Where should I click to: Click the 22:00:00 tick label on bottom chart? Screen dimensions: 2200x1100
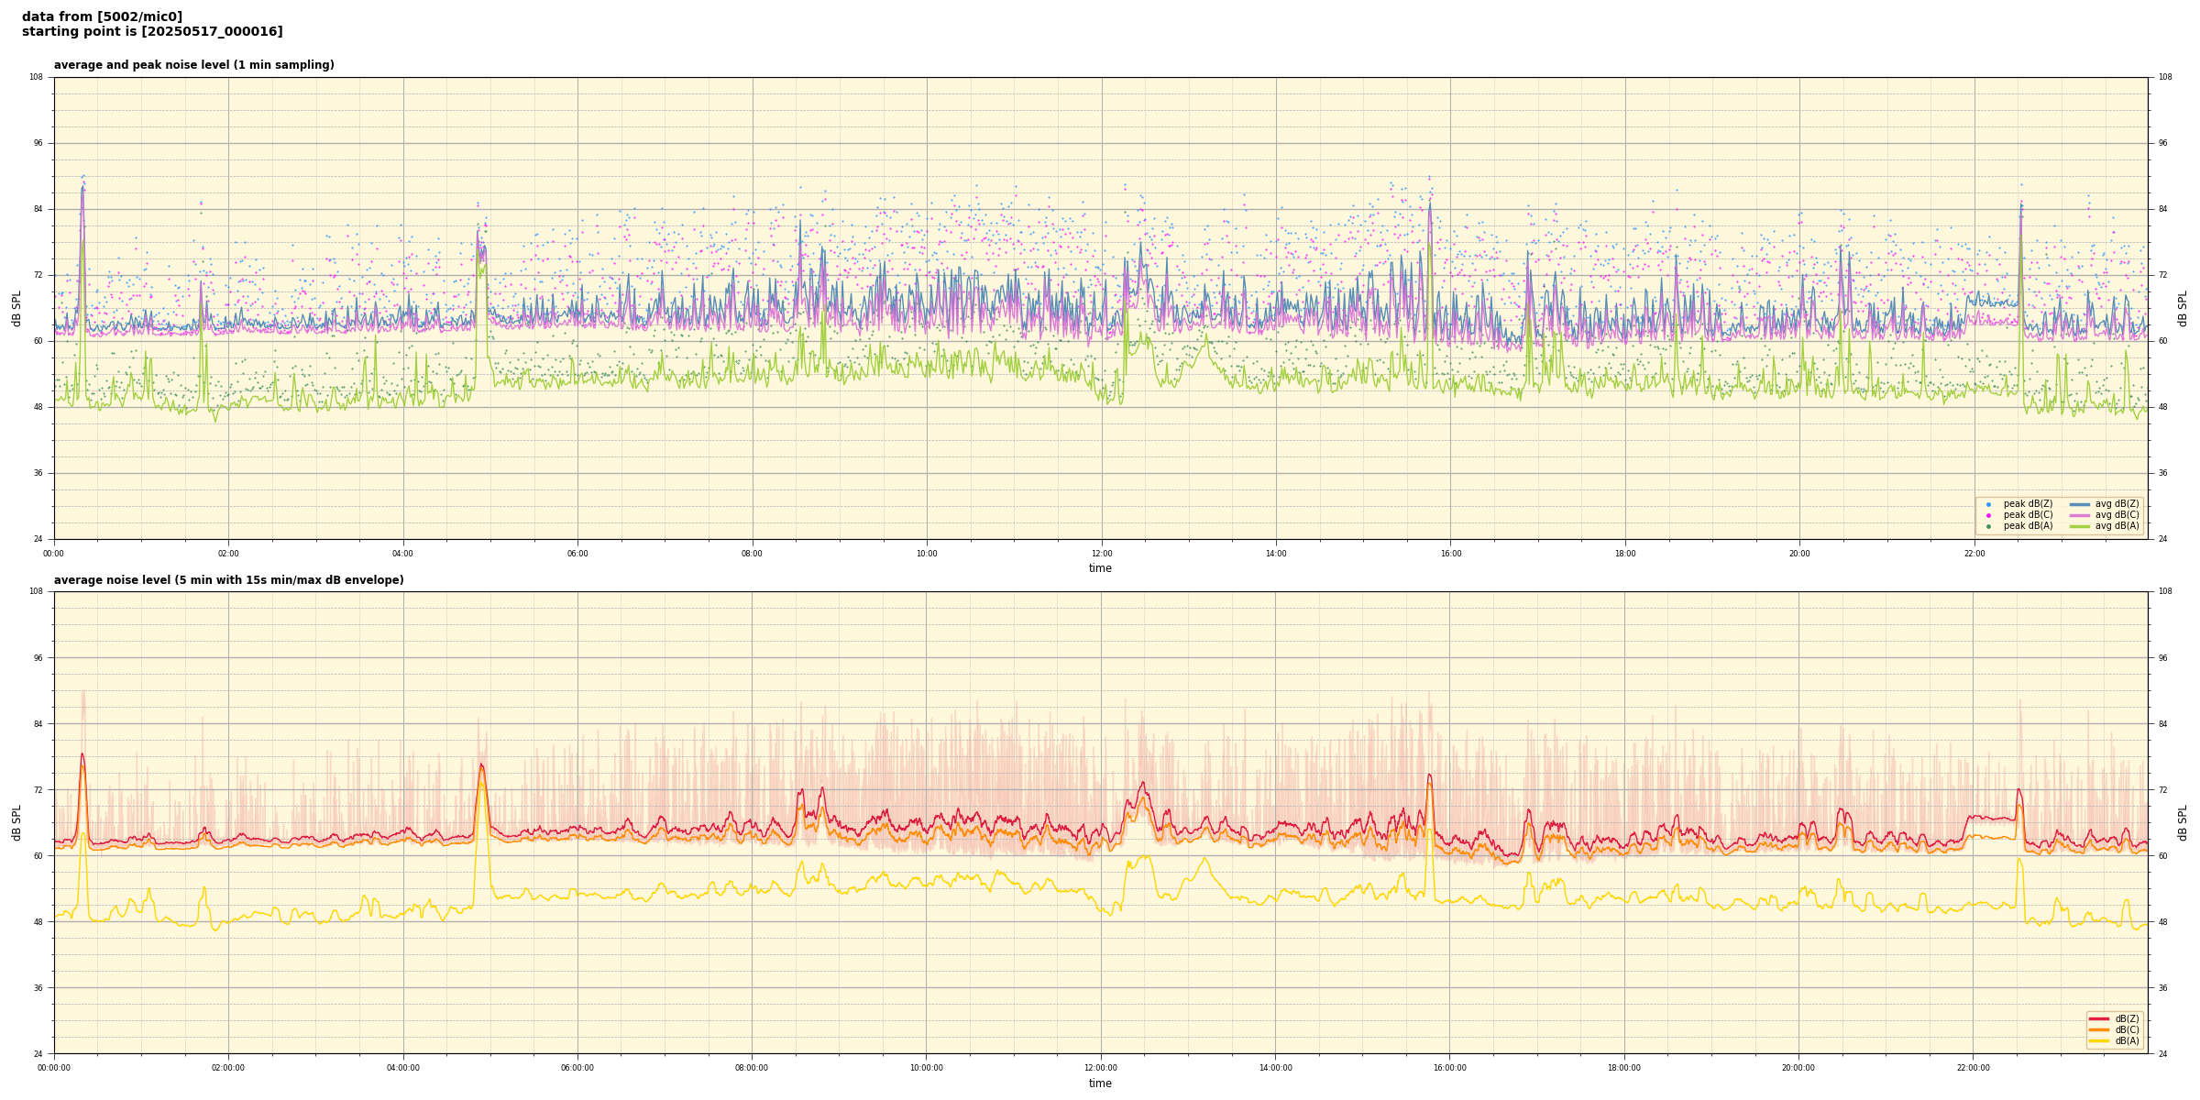pos(1974,1068)
